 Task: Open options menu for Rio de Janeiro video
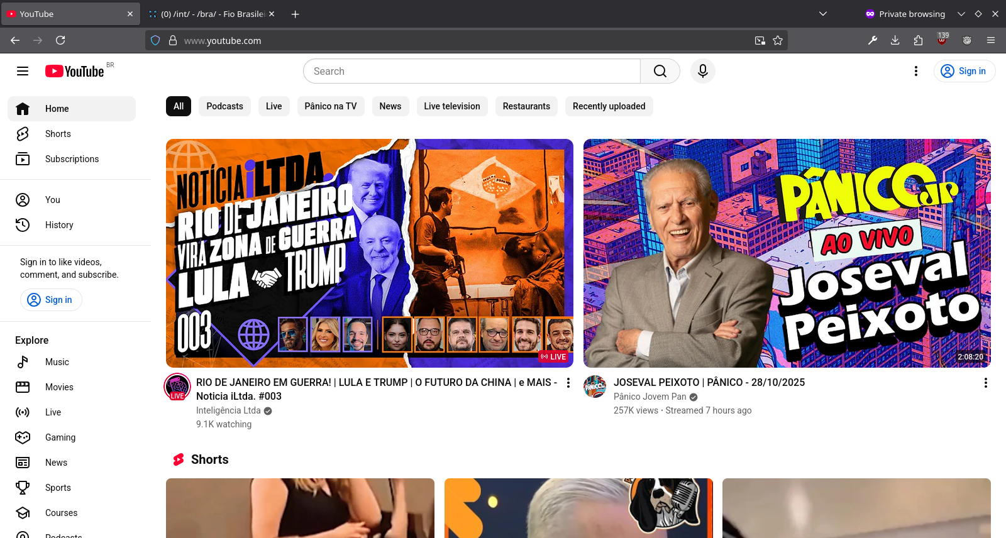click(568, 383)
